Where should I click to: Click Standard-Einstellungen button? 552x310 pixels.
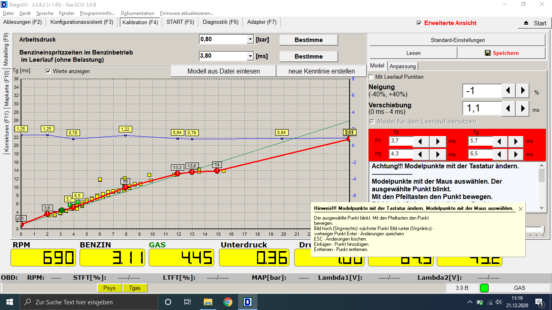[458, 40]
